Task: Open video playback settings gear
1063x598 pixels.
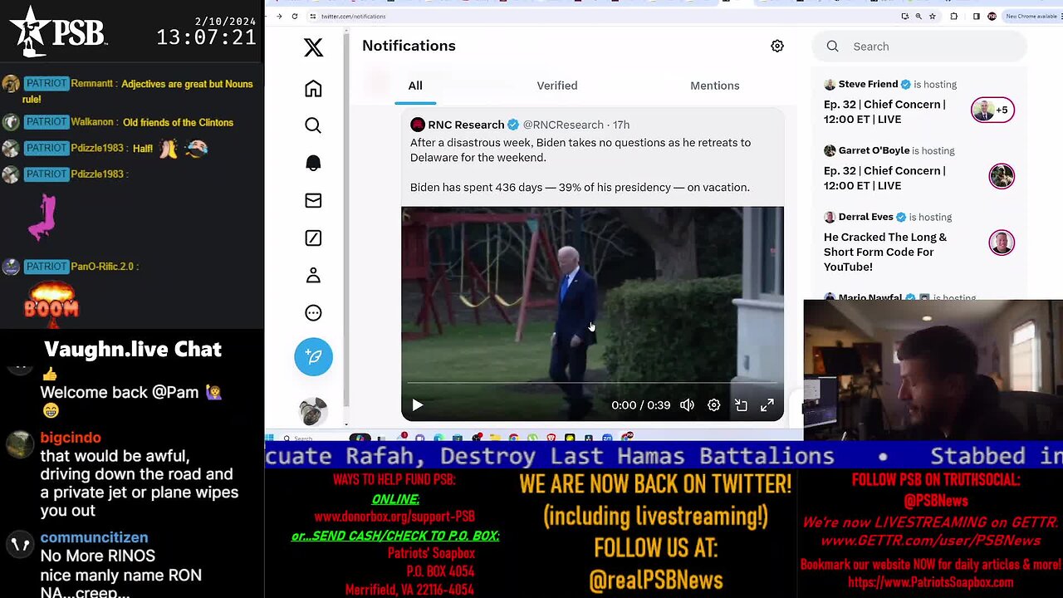Action: (x=713, y=405)
